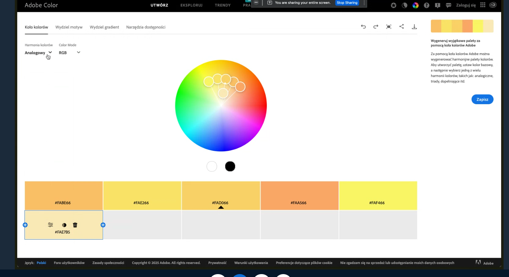This screenshot has height=277, width=509.
Task: Add a color left of #FAE7B5
Action: (25, 225)
